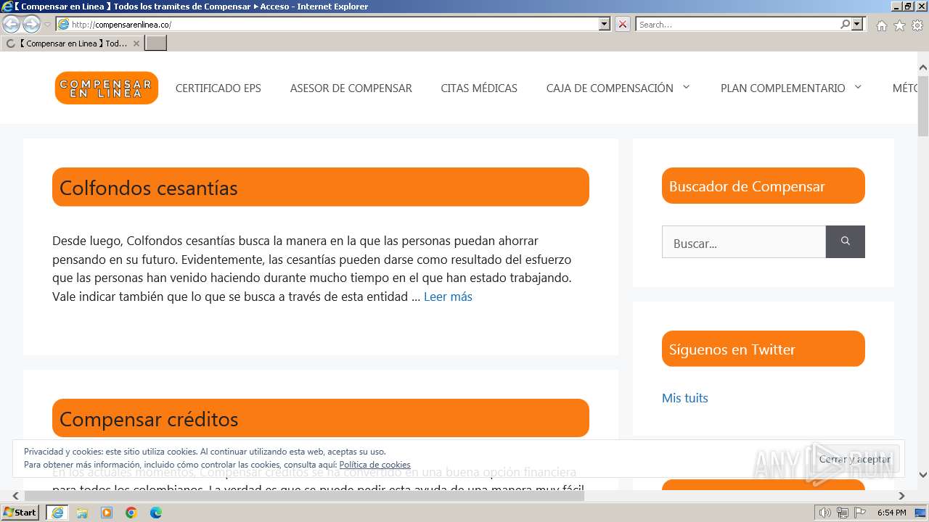Image resolution: width=929 pixels, height=522 pixels.
Task: Click the IE back navigation button
Action: 11,25
